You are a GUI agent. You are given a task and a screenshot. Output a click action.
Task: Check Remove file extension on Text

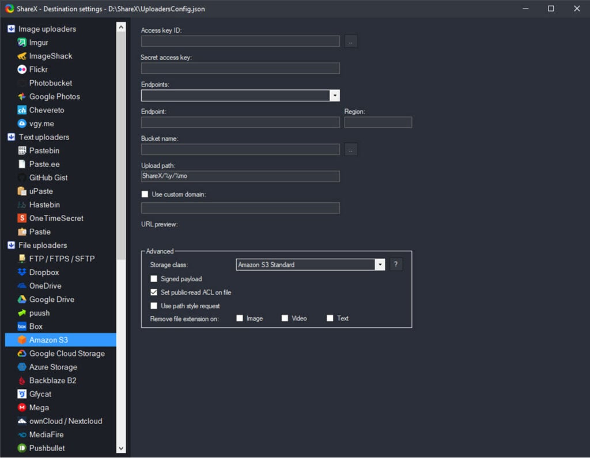(x=330, y=319)
